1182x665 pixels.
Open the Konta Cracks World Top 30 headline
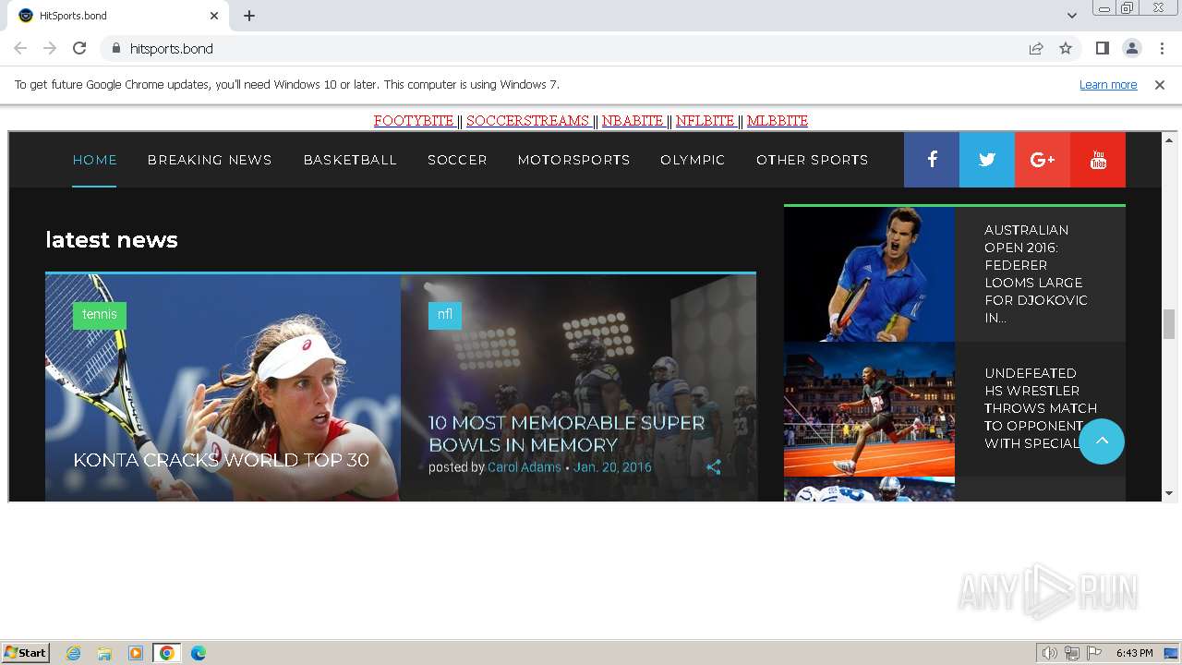point(222,460)
